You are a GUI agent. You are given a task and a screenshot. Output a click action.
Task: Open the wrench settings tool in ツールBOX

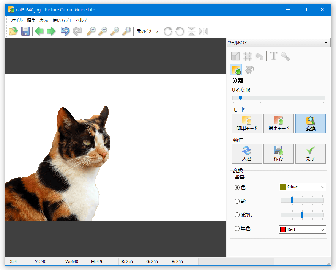pos(285,56)
